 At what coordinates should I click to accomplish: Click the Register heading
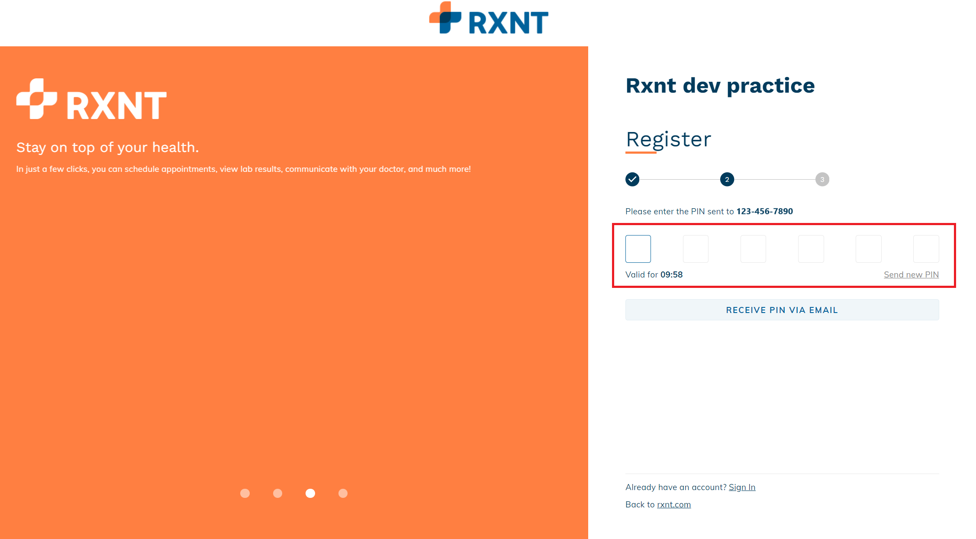pyautogui.click(x=669, y=139)
